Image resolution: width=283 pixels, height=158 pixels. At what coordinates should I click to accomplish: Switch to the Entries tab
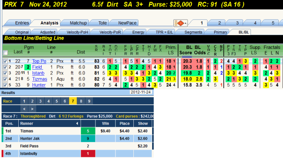click(x=20, y=23)
